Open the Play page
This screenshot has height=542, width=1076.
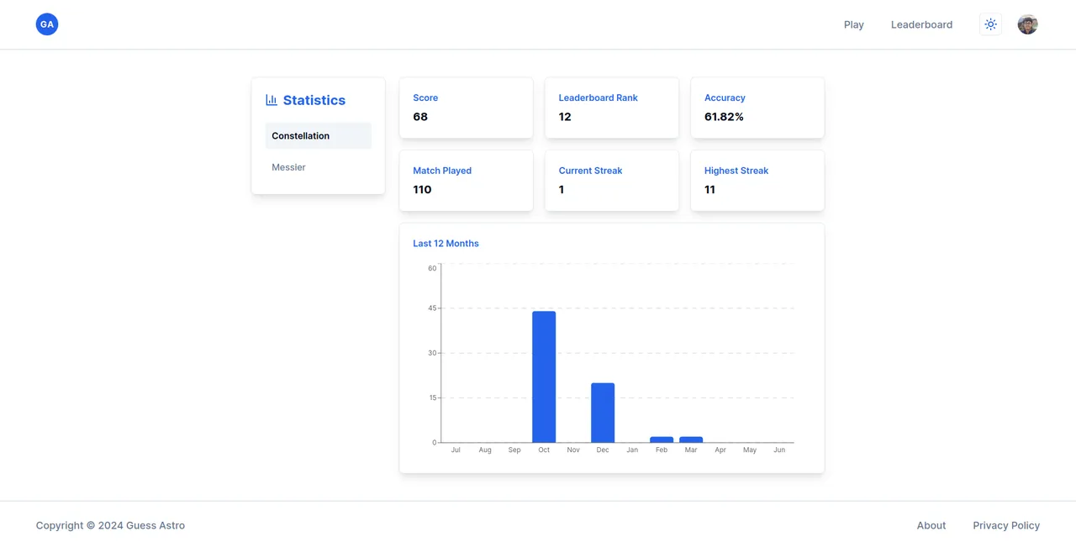(853, 24)
